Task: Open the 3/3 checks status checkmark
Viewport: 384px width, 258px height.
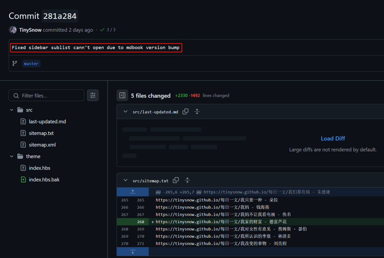Action: click(x=102, y=30)
